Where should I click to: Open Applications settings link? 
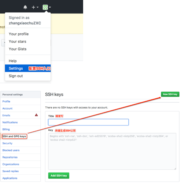pos(10,178)
